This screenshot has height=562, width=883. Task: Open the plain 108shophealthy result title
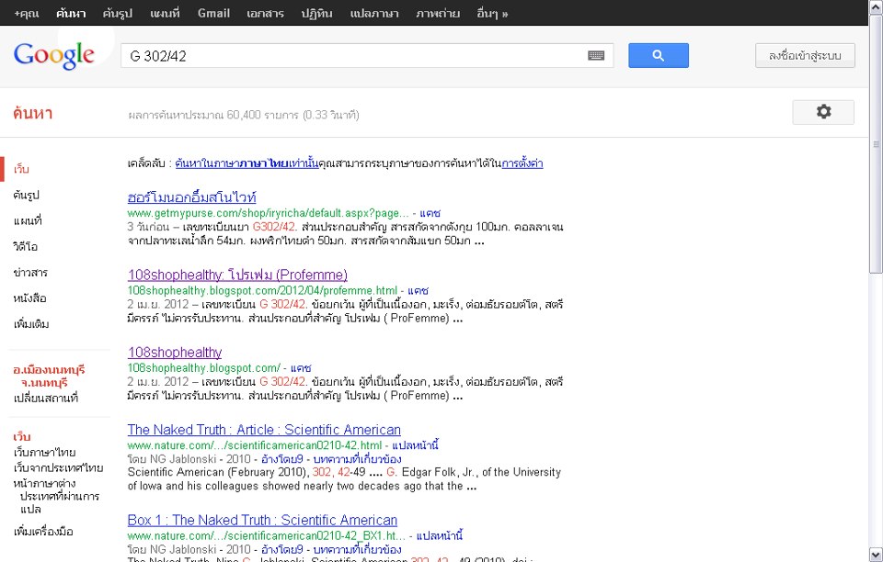(x=175, y=353)
